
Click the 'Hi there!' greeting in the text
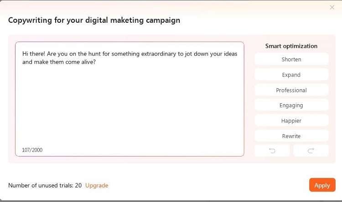pos(33,54)
